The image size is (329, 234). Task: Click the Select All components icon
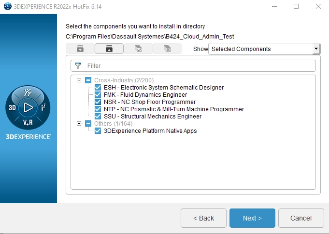[138, 49]
